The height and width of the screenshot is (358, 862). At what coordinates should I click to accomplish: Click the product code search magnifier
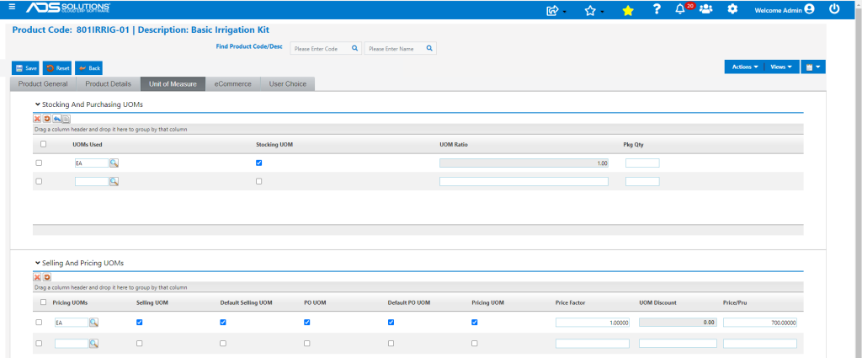(x=354, y=48)
